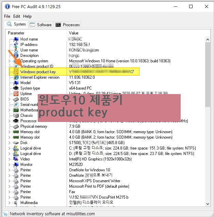Expand the Operating system node

point(10,61)
